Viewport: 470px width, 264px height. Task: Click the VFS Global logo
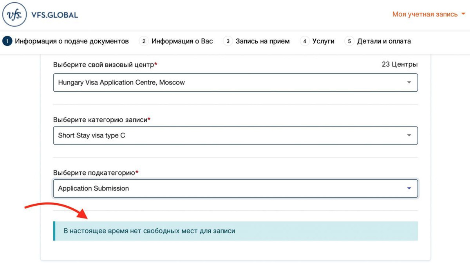(40, 15)
